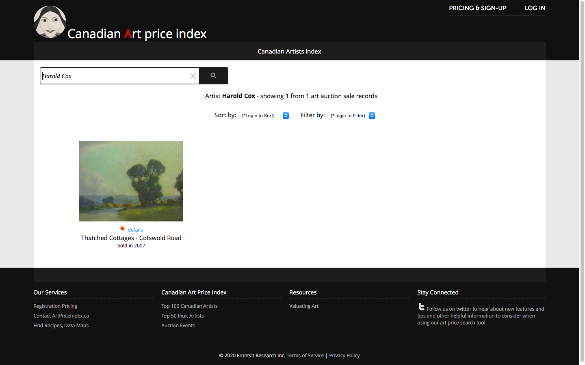
Task: Click inside the Harold Cox search field
Action: (x=114, y=76)
